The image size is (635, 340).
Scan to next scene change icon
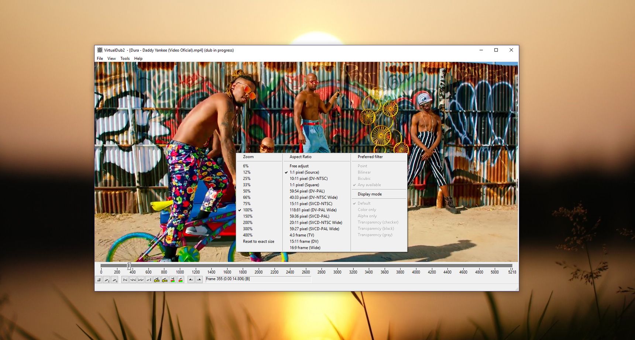click(181, 280)
